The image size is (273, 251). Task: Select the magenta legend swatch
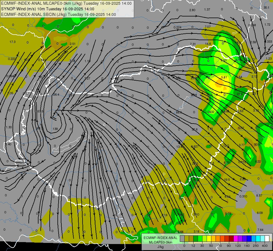pos(236,239)
